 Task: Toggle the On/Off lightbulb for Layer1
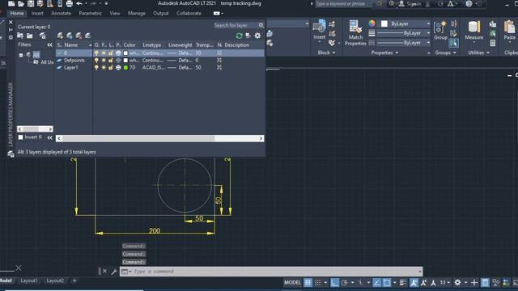click(x=96, y=67)
